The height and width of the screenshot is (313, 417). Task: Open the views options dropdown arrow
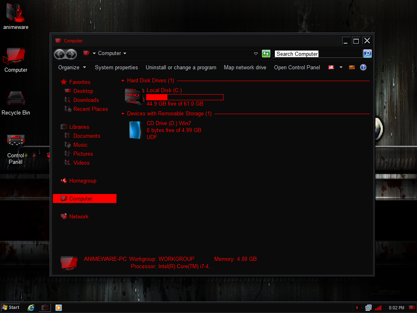pos(341,67)
